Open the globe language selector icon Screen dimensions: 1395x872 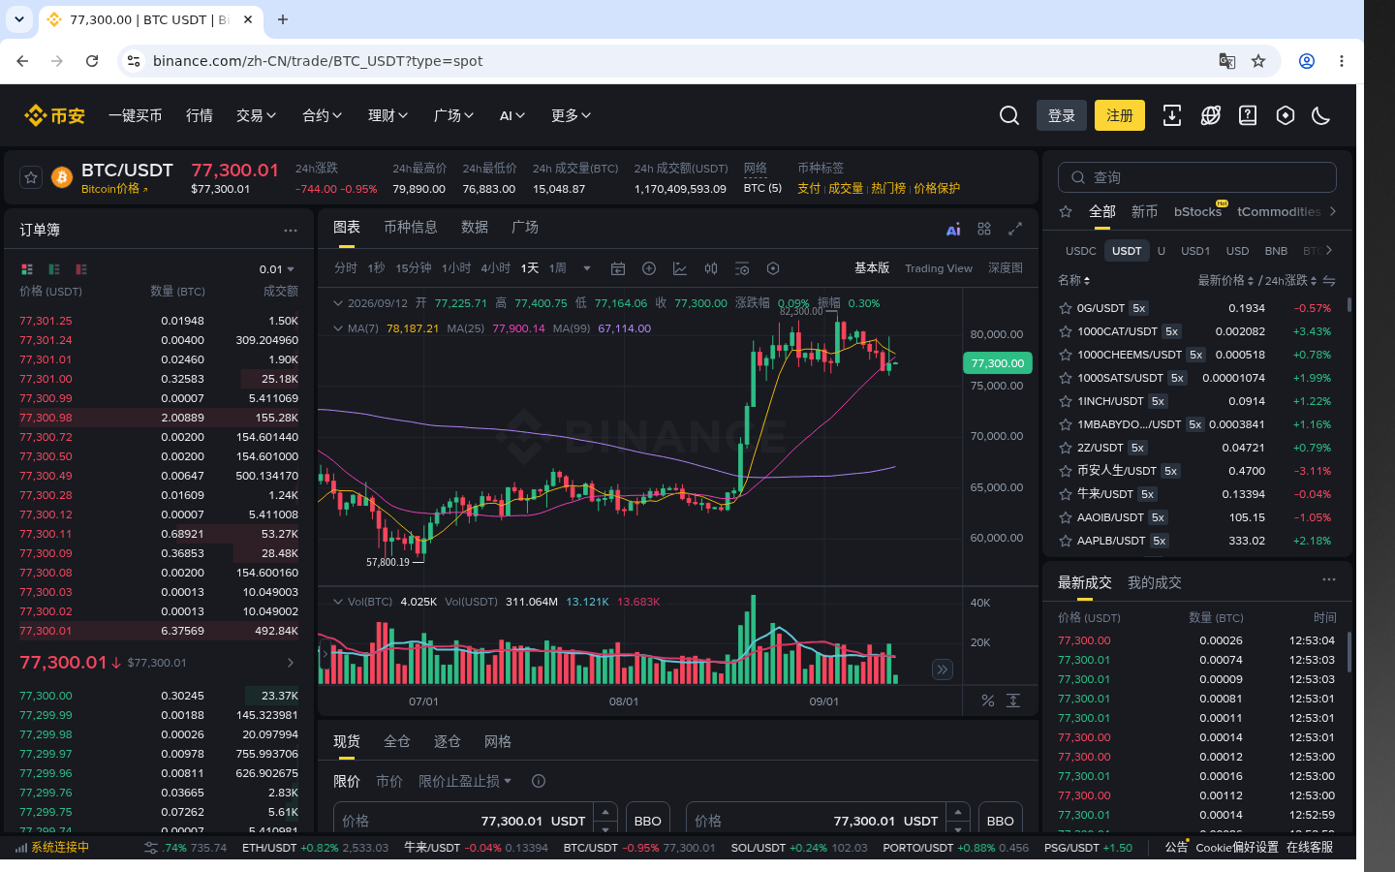tap(1210, 115)
